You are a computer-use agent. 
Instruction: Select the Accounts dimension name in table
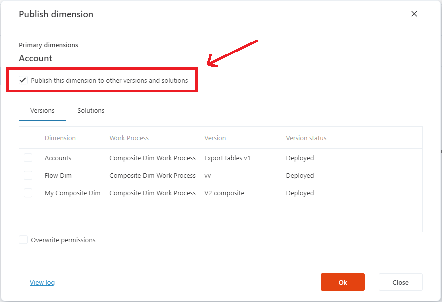[58, 158]
